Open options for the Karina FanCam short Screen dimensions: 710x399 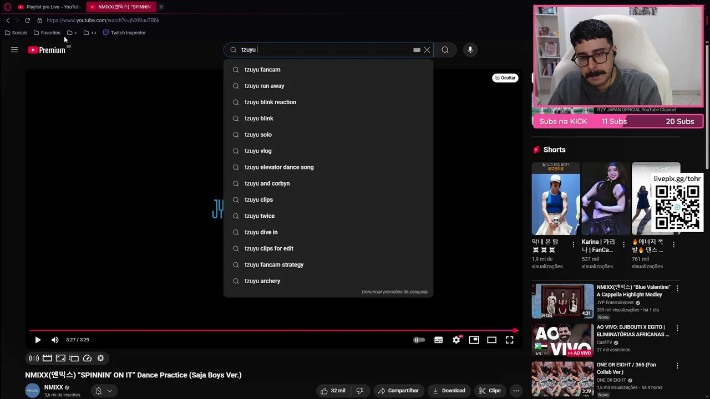623,244
